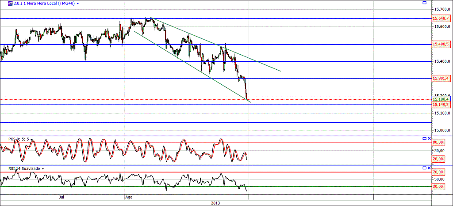Click the DJI.I chart symbol icon
This screenshot has width=453, height=206.
pos(11,4)
